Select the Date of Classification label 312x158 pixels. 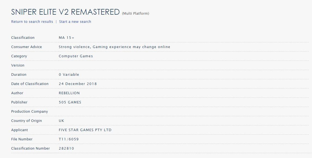30,84
